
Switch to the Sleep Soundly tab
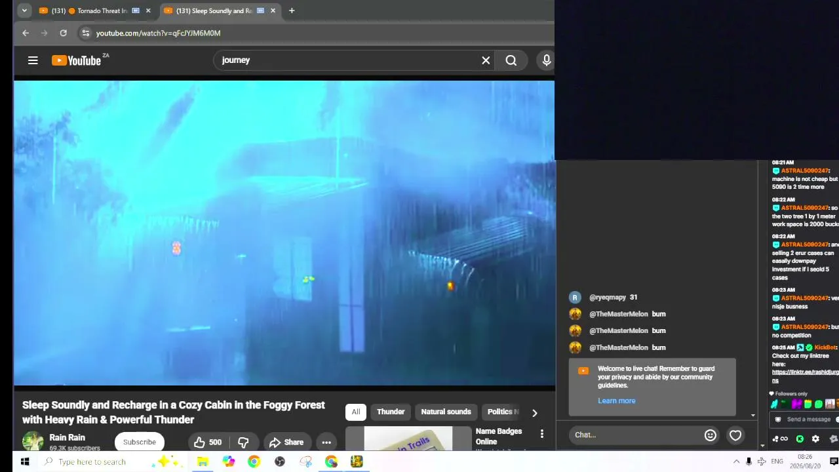pos(220,10)
